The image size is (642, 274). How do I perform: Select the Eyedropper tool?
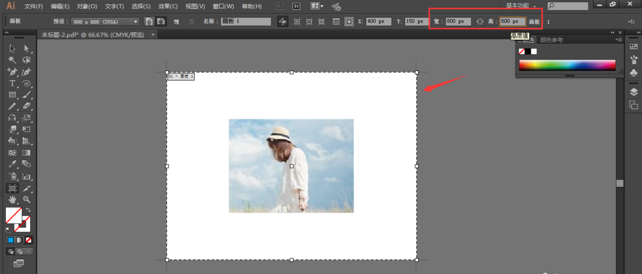[x=12, y=165]
